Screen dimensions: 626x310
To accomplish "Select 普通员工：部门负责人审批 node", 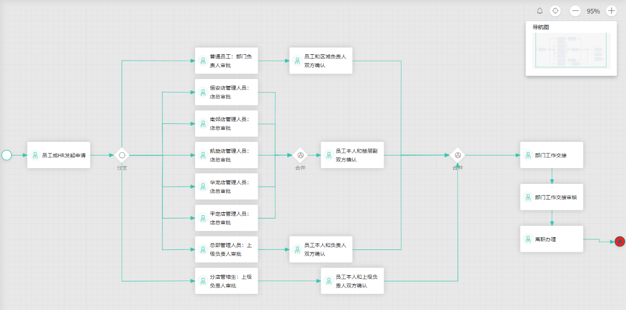I will [x=226, y=61].
